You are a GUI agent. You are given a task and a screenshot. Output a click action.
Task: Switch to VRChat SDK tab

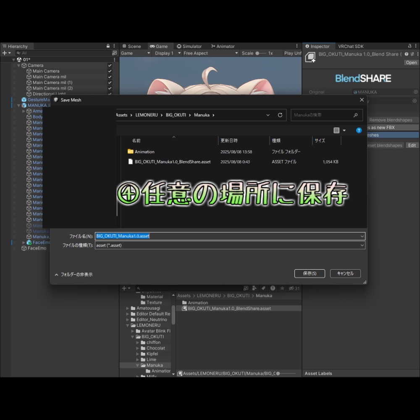pyautogui.click(x=351, y=46)
